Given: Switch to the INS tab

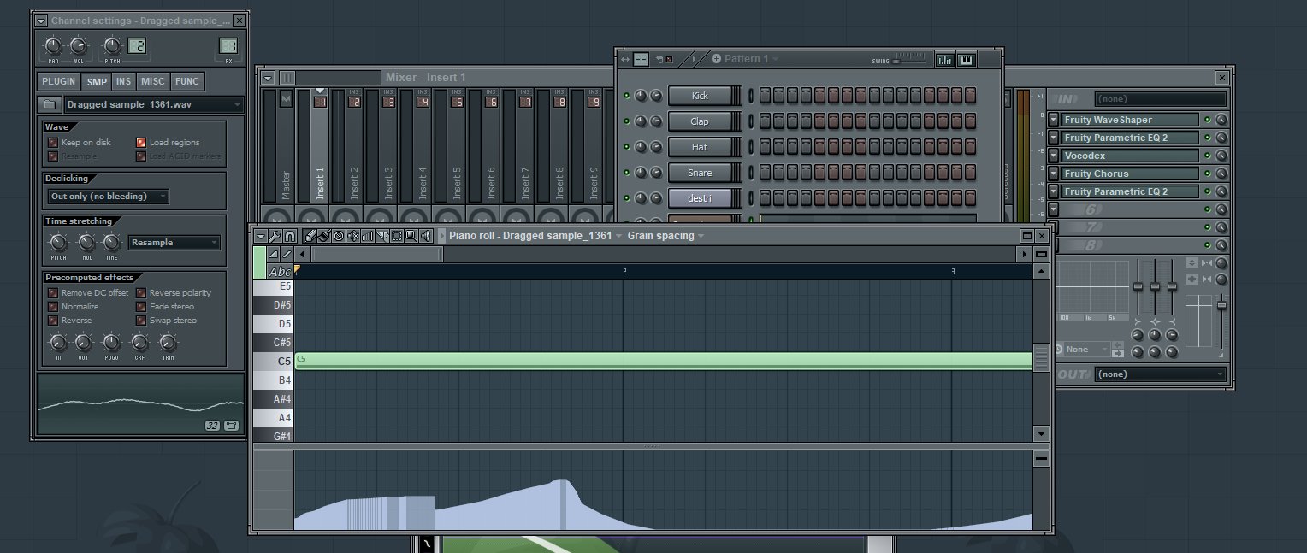Looking at the screenshot, I should point(124,82).
